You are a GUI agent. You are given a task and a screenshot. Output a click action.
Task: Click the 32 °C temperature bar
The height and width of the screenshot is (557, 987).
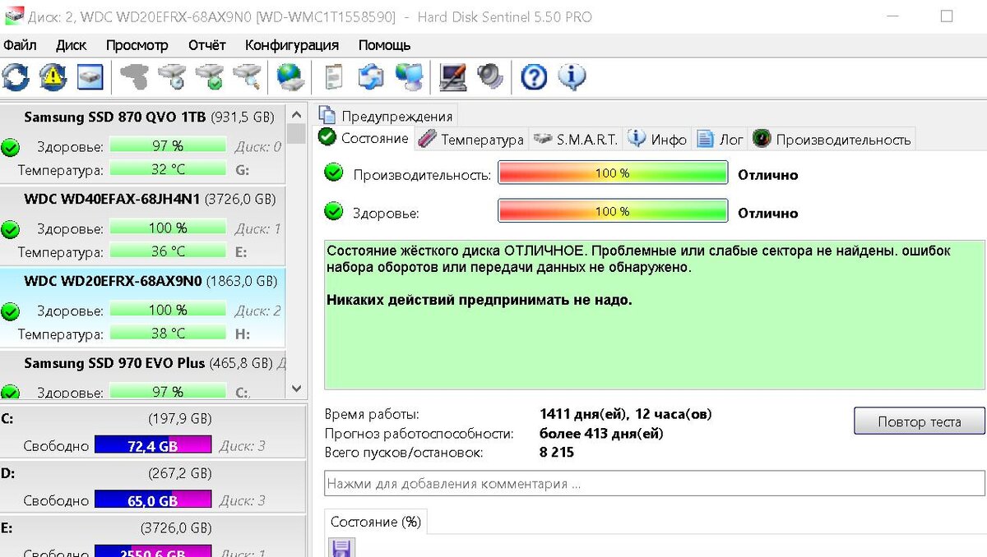pos(168,170)
